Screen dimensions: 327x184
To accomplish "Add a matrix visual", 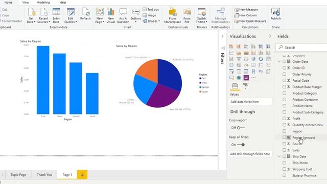I will click(246, 72).
